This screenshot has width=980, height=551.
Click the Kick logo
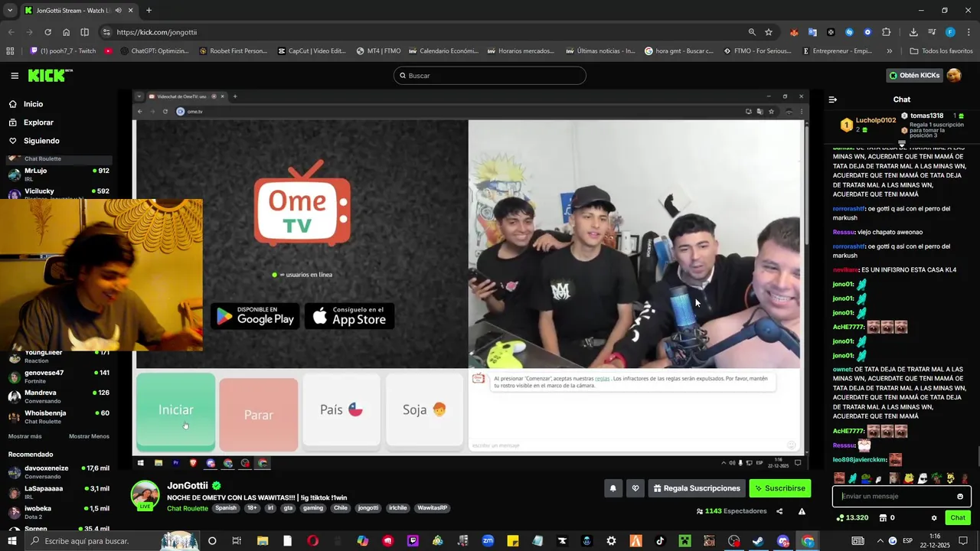coord(51,75)
